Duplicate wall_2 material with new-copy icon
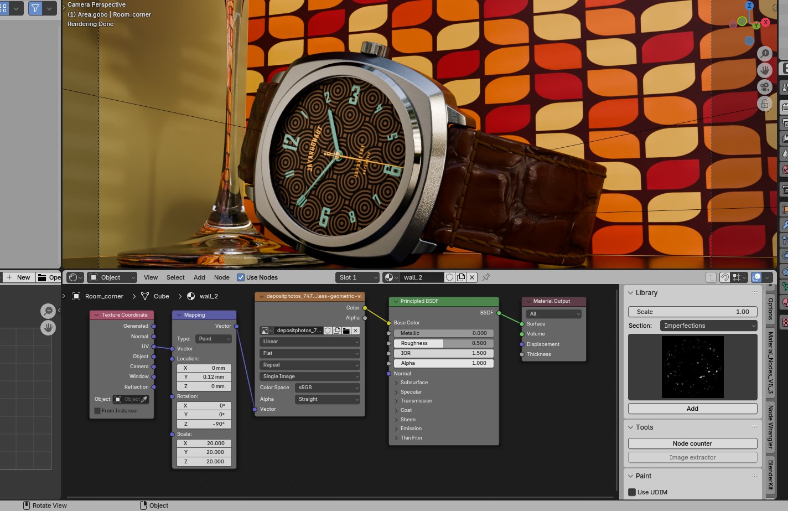The width and height of the screenshot is (788, 511). click(x=460, y=277)
